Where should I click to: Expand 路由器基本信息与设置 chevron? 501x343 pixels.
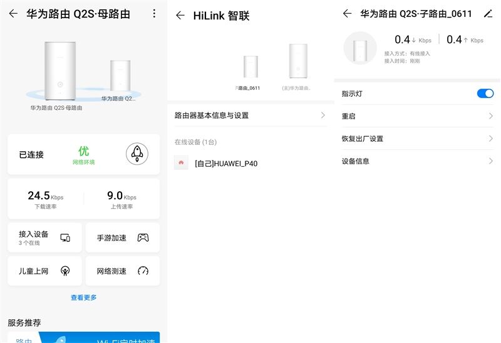pos(323,116)
